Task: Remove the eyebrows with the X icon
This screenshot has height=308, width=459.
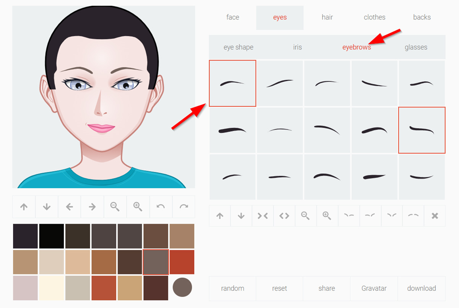Action: pos(434,216)
